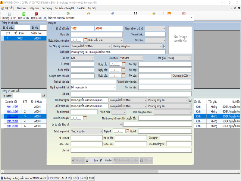Open the Trợ Giúp menu

pyautogui.click(x=92, y=8)
